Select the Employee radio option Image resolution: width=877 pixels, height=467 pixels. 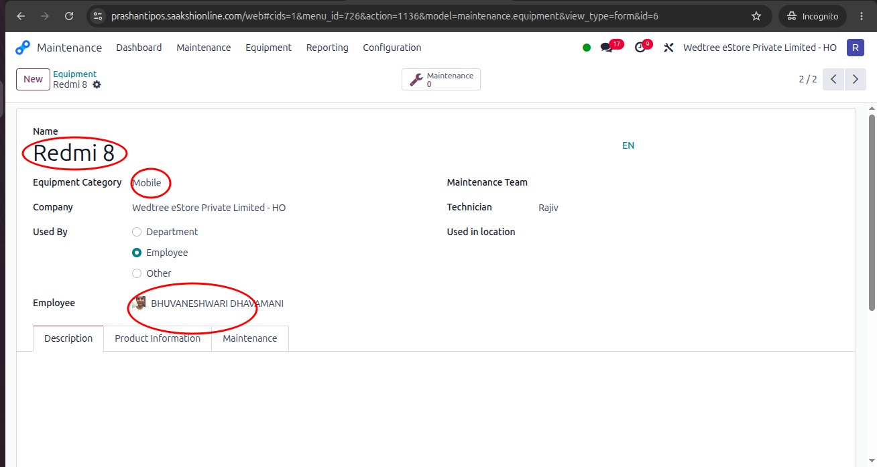click(137, 253)
